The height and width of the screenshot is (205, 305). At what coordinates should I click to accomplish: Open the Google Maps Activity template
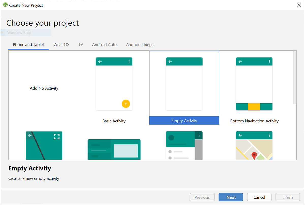click(254, 145)
